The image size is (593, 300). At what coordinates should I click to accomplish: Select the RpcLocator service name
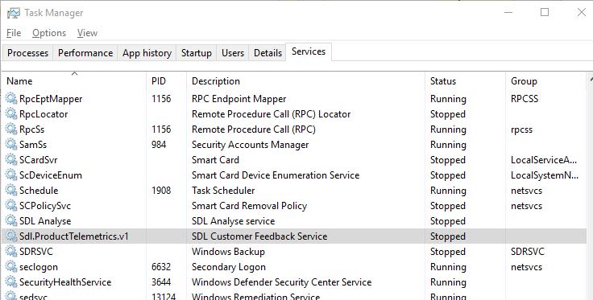point(44,114)
